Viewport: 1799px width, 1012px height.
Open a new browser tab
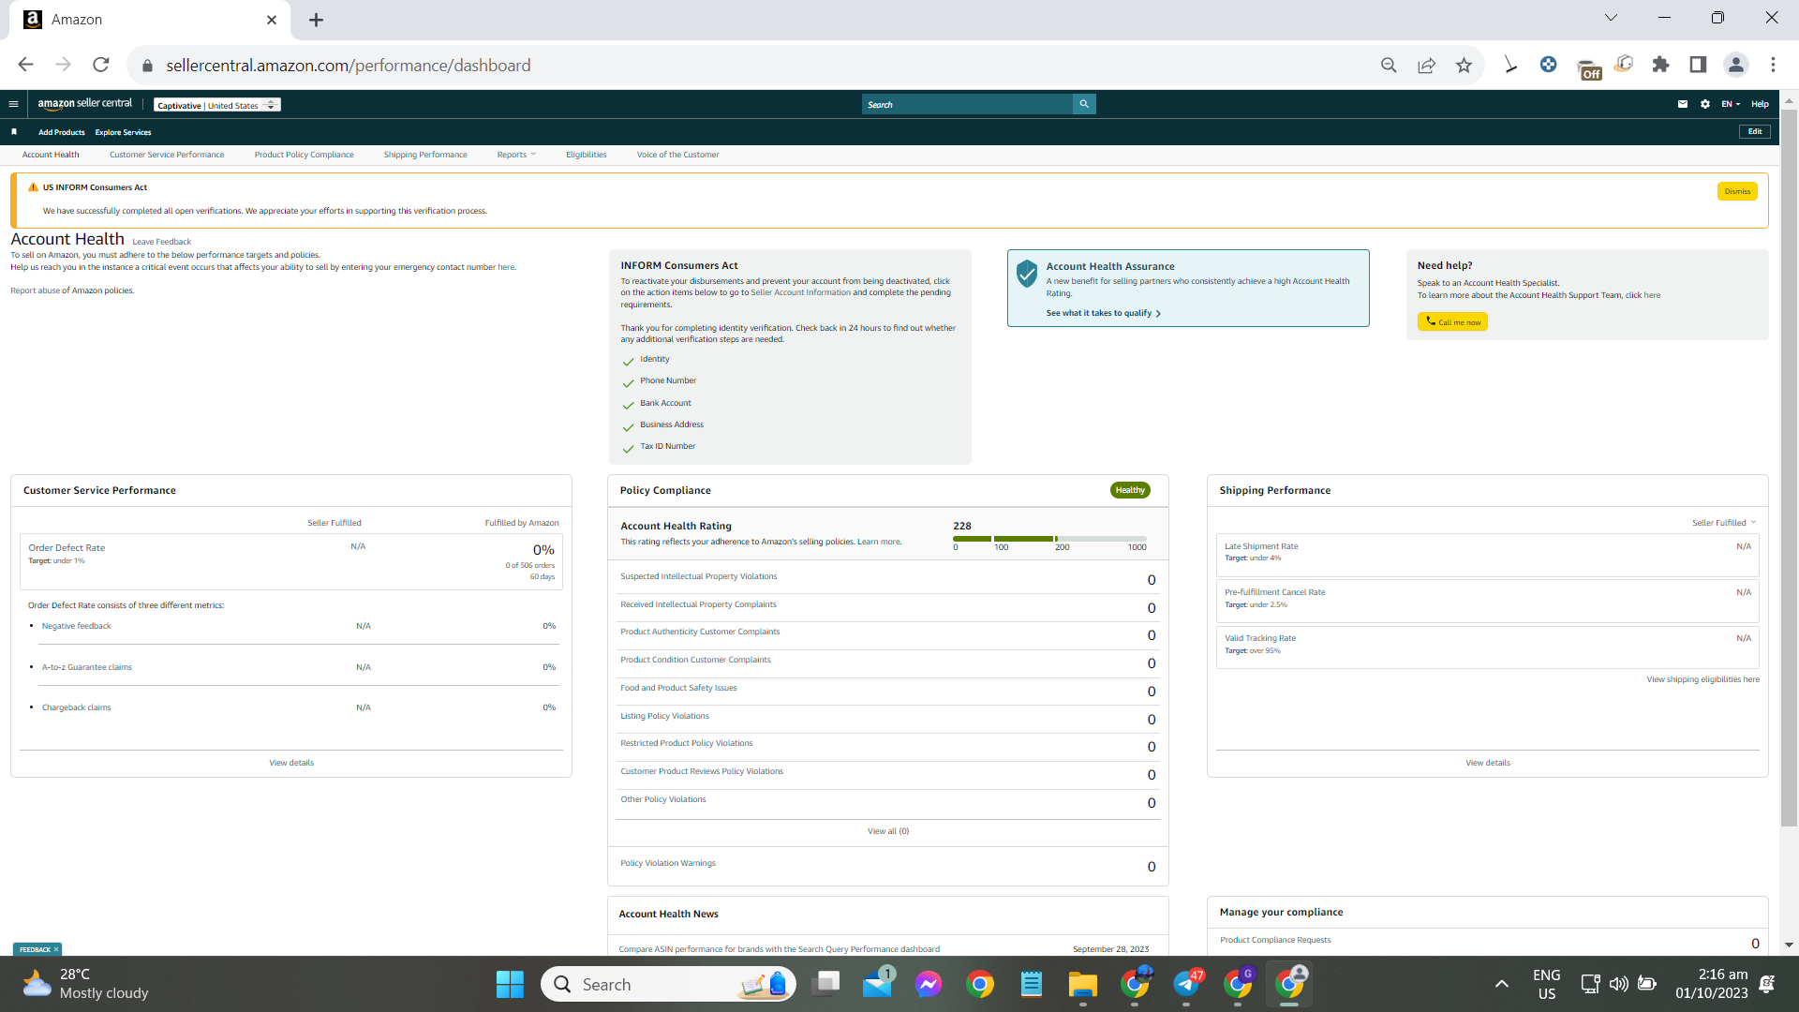coord(317,20)
